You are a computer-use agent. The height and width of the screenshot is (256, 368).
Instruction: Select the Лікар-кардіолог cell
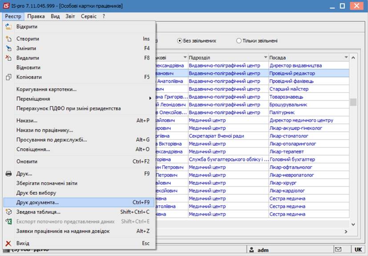(309, 191)
